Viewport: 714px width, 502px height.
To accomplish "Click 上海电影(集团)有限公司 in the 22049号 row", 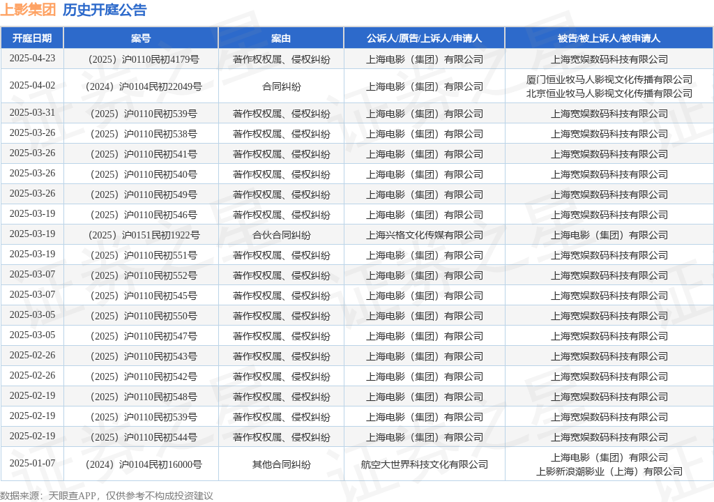I will tap(425, 86).
